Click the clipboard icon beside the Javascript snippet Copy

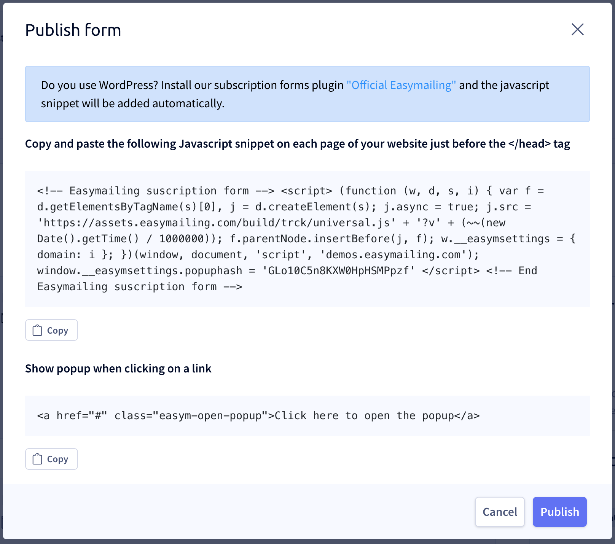(x=37, y=330)
